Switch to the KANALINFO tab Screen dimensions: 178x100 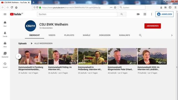coord(125,35)
